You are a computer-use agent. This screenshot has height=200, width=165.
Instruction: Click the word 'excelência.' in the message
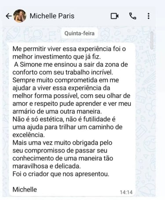click(29, 135)
